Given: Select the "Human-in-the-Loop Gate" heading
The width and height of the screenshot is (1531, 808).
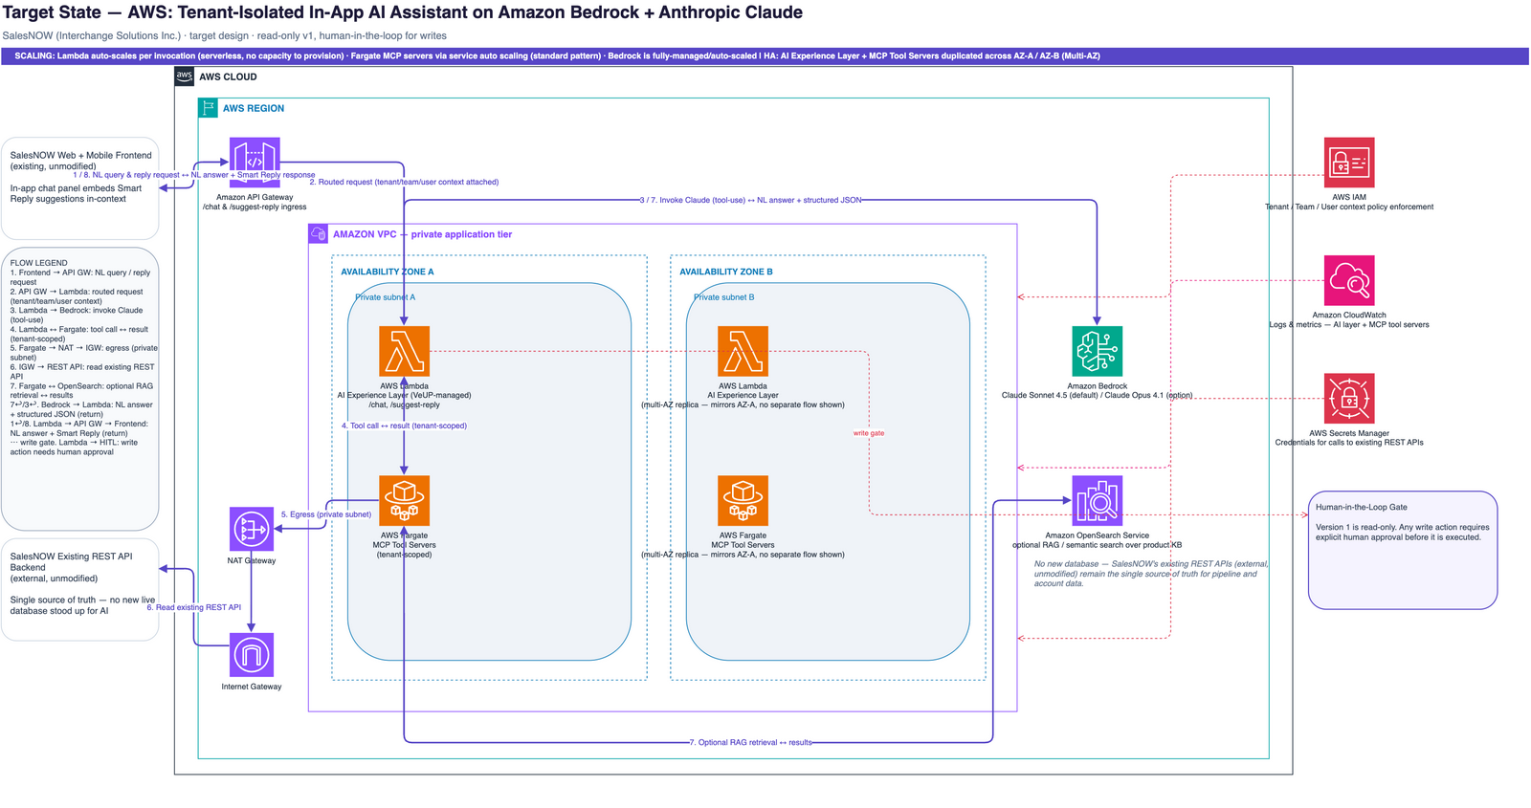Looking at the screenshot, I should coord(1362,507).
